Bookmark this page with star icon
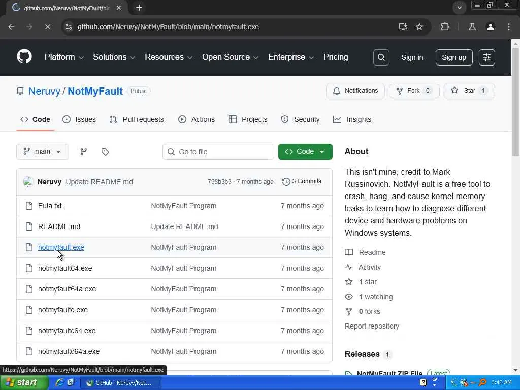 tap(419, 27)
